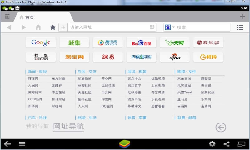
Task: Open the 凤凰网 shortcut tile
Action: pyautogui.click(x=208, y=42)
